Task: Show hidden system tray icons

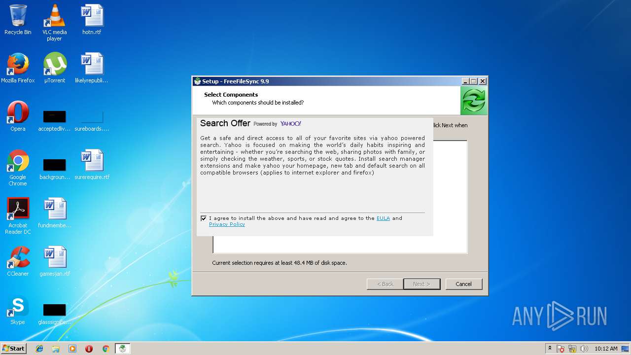Action: 550,349
